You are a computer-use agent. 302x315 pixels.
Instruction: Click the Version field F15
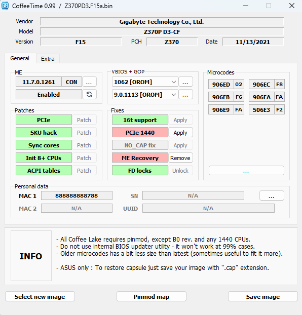[x=81, y=42]
